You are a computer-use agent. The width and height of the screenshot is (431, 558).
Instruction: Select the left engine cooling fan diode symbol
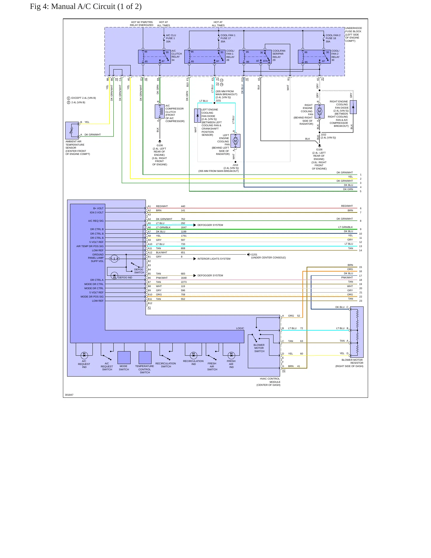pos(197,116)
